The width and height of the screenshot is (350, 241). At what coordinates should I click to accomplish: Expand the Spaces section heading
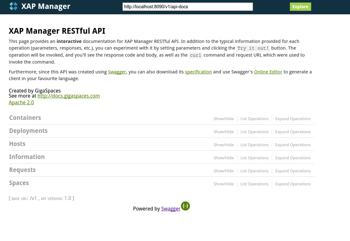[19, 183]
